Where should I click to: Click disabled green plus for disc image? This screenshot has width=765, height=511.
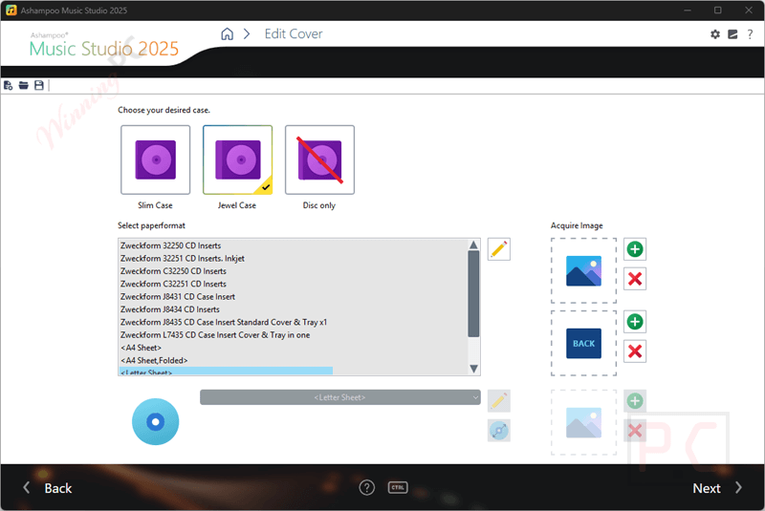point(635,401)
